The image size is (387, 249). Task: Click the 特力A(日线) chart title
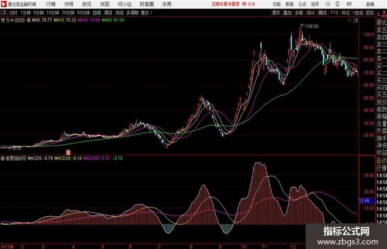point(13,20)
